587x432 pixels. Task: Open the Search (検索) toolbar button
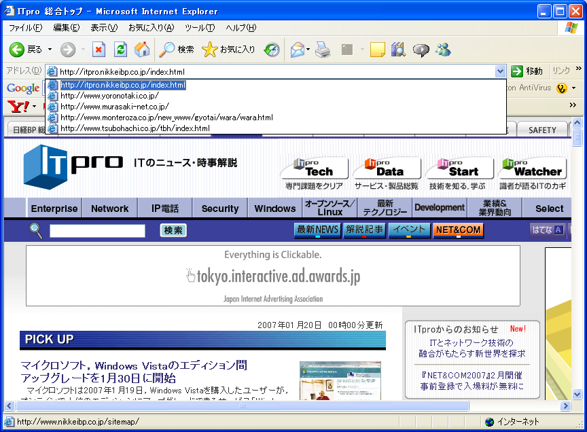177,50
